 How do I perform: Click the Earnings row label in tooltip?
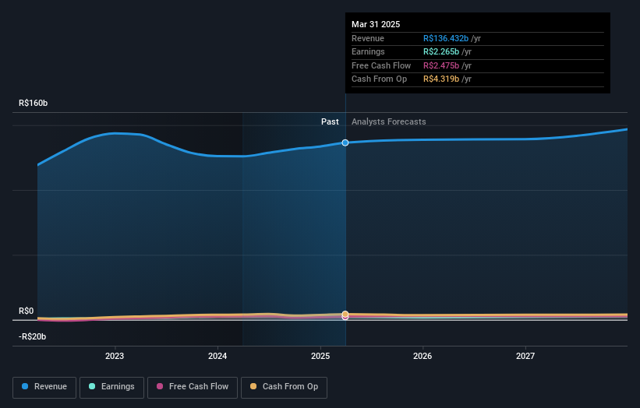(x=368, y=51)
